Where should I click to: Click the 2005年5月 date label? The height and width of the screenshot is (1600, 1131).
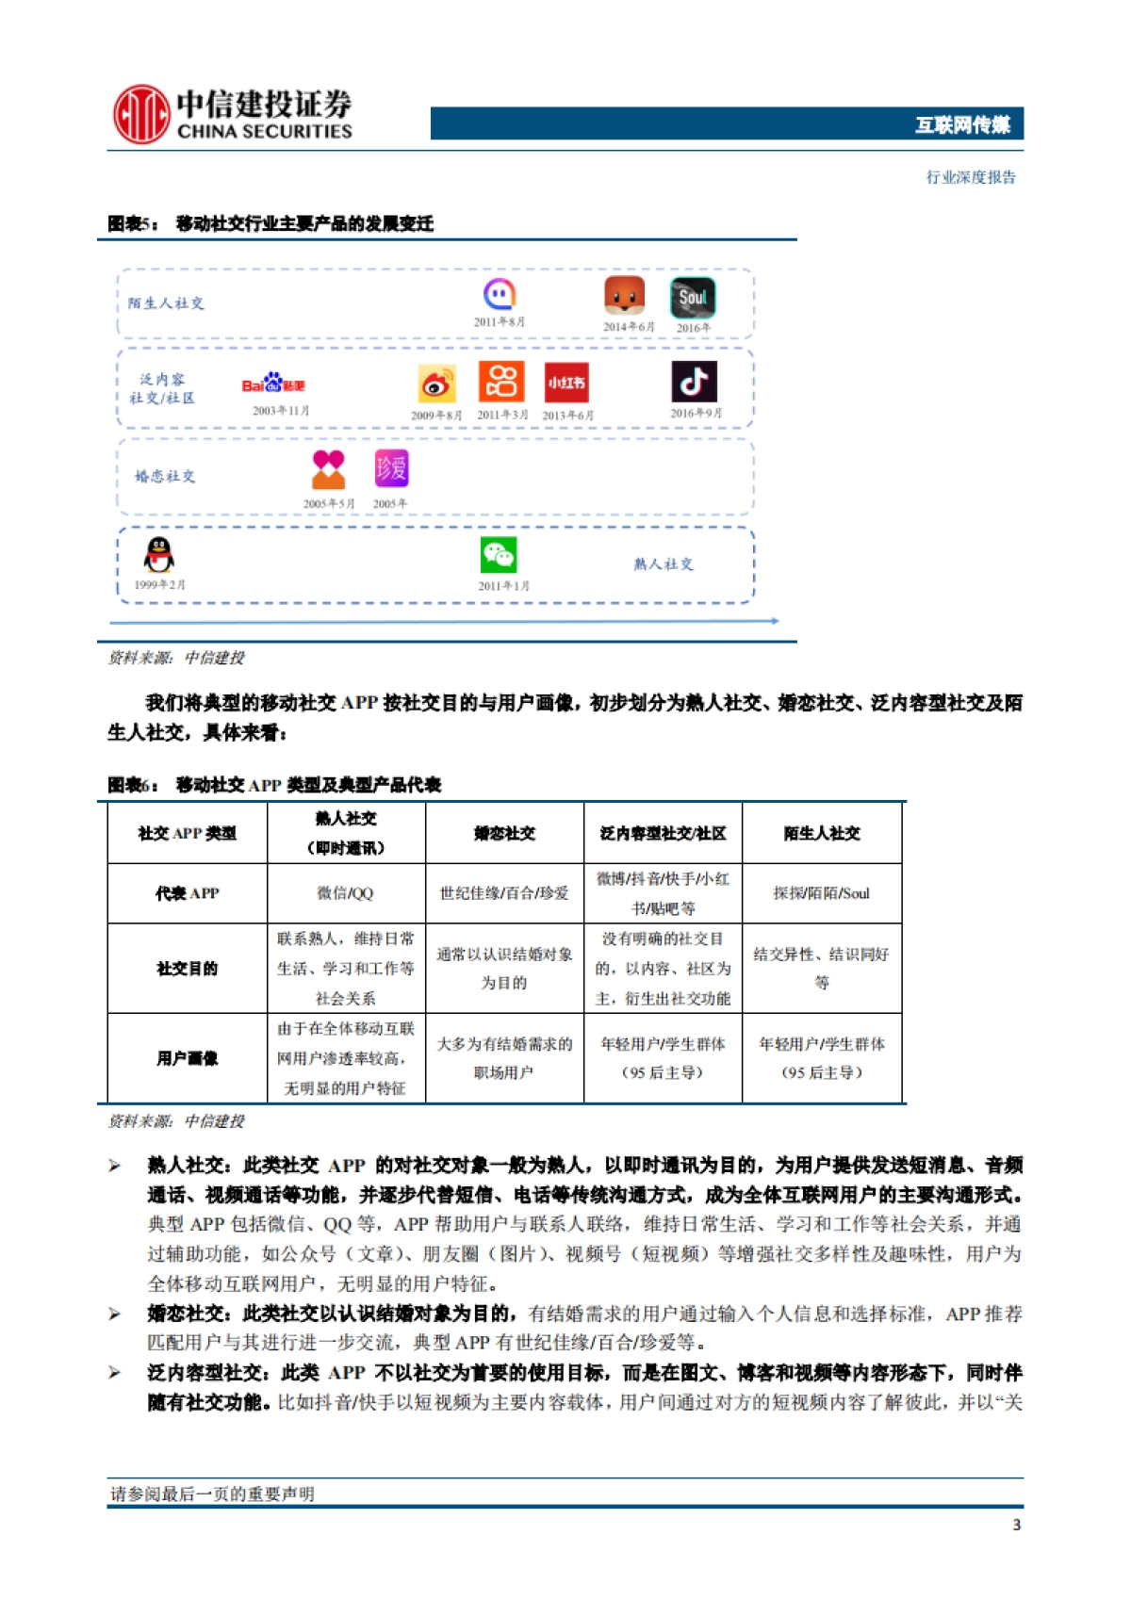pos(329,504)
